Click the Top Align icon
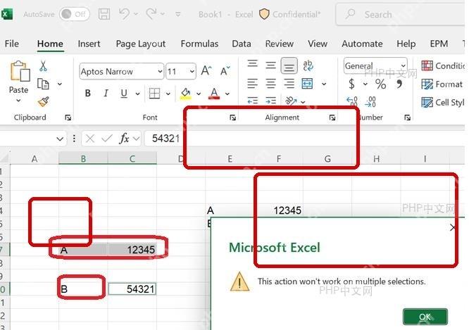The height and width of the screenshot is (330, 469). [252, 63]
